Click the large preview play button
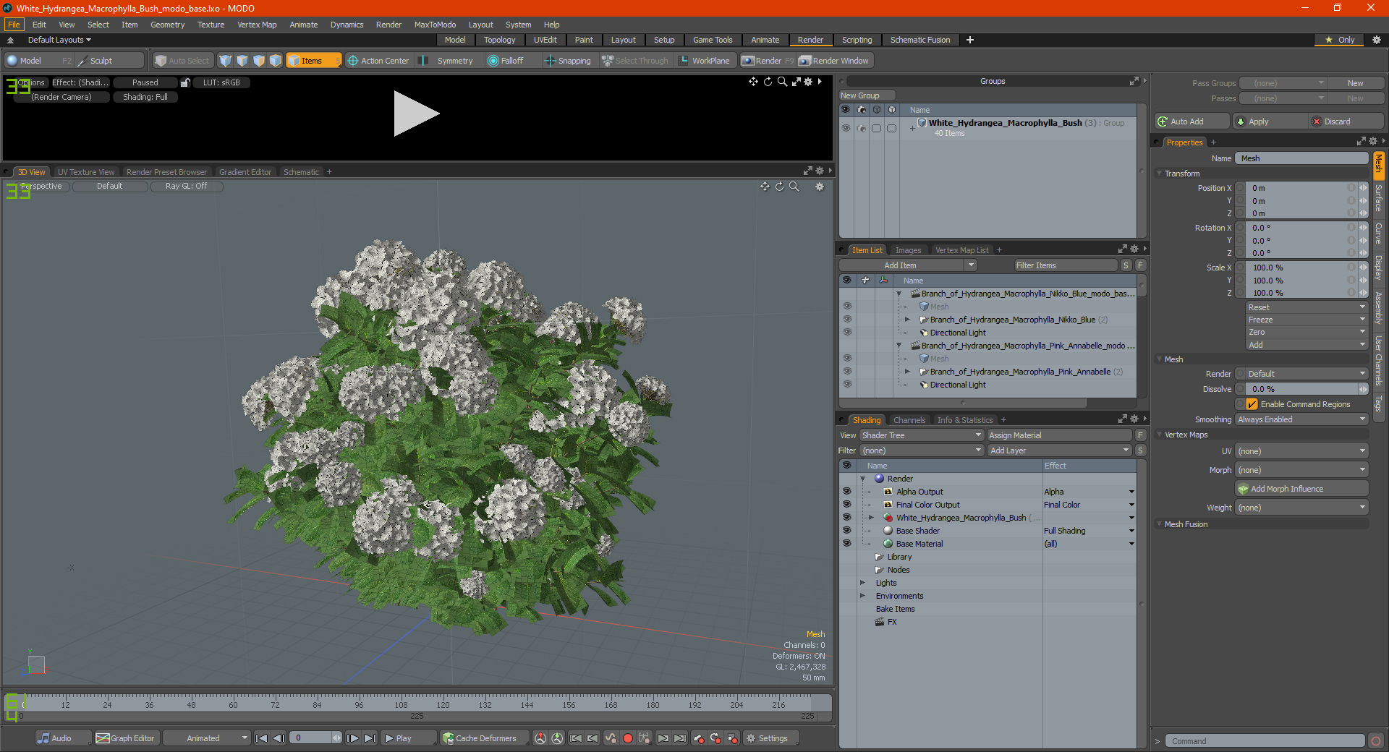 point(416,114)
